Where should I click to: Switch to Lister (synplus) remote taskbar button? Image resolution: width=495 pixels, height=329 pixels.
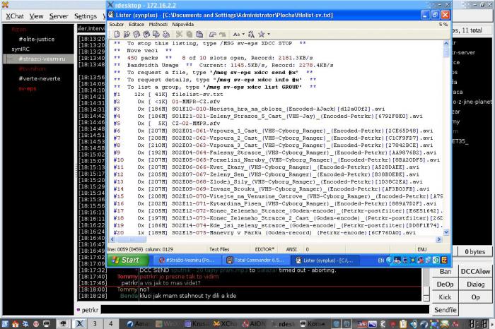325,261
